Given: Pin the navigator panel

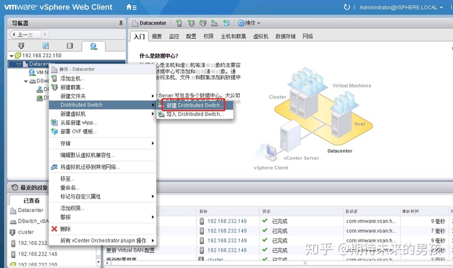Looking at the screenshot, I should (121, 23).
